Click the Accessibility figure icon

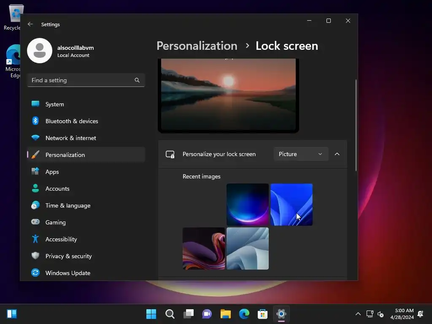tap(35, 239)
